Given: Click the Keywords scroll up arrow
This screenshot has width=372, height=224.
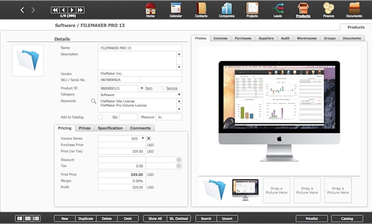Looking at the screenshot, I should point(179,101).
